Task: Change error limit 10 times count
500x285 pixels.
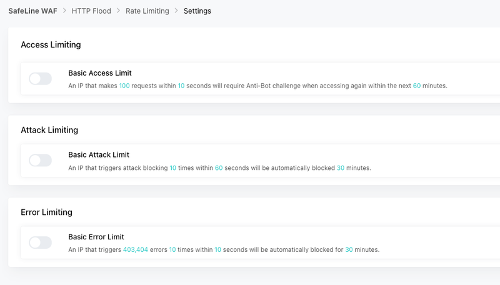Action: click(x=172, y=249)
